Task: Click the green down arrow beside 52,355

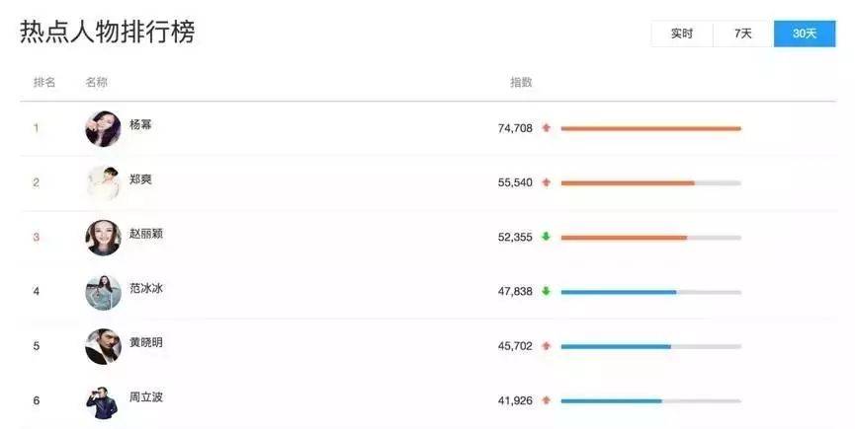Action: point(546,237)
